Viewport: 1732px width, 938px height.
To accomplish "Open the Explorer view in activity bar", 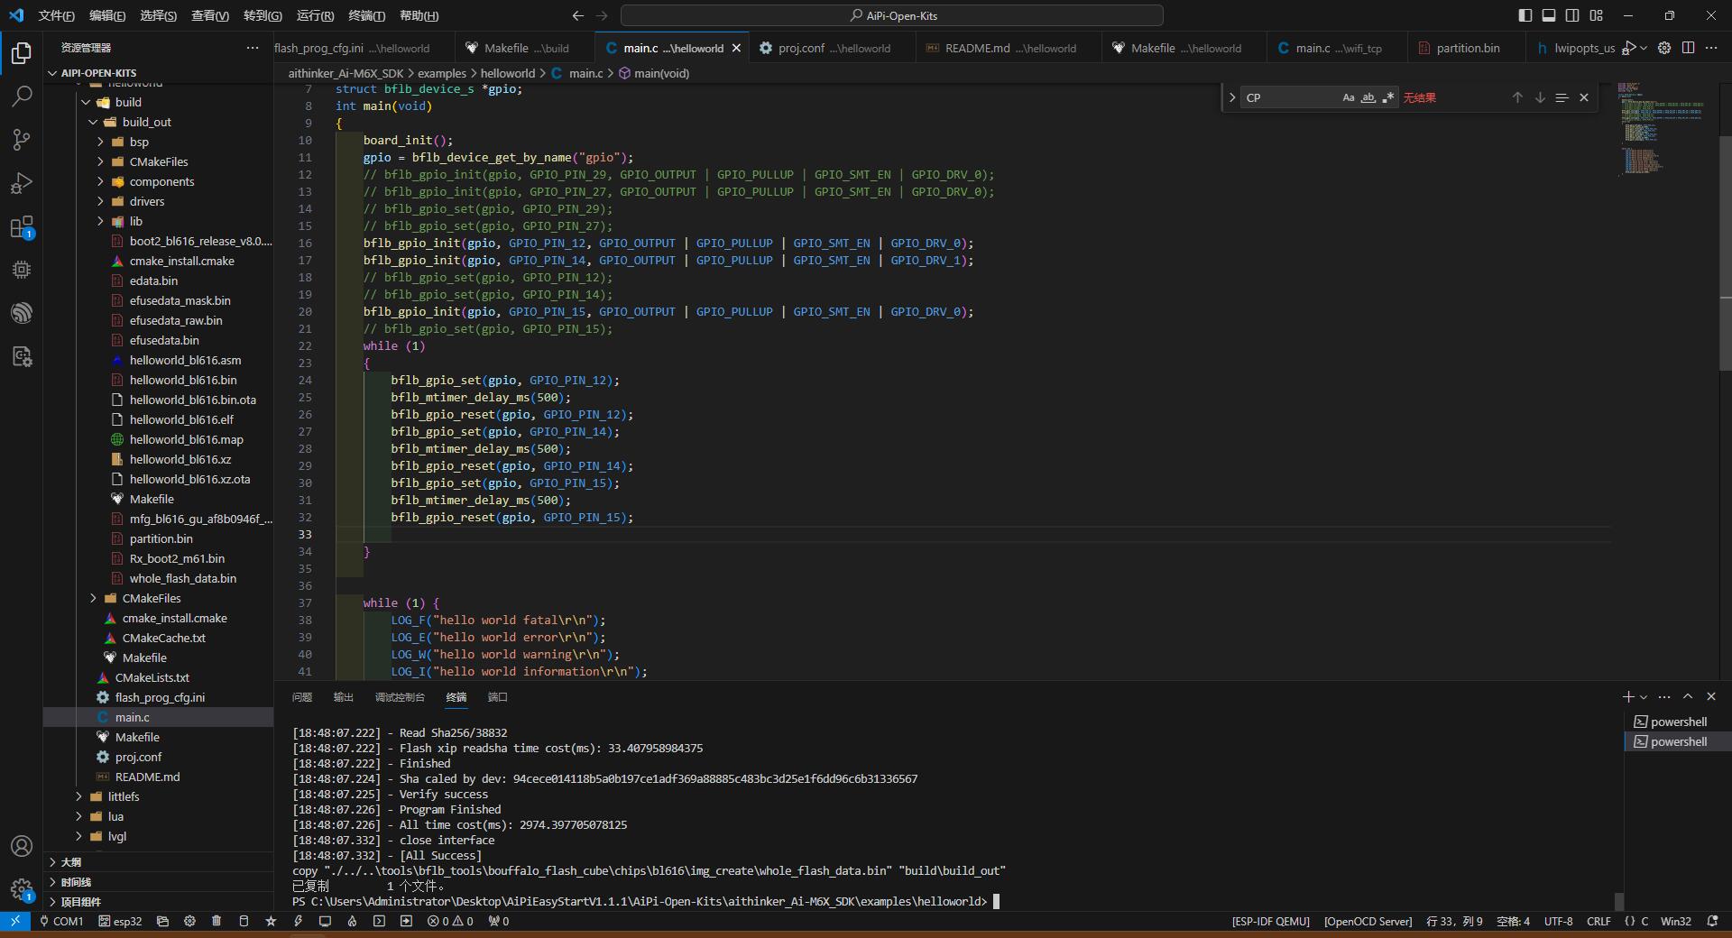I will (x=22, y=53).
